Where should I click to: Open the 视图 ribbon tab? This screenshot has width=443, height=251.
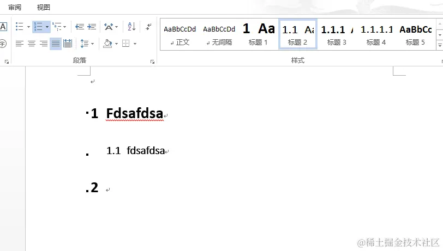(x=43, y=7)
